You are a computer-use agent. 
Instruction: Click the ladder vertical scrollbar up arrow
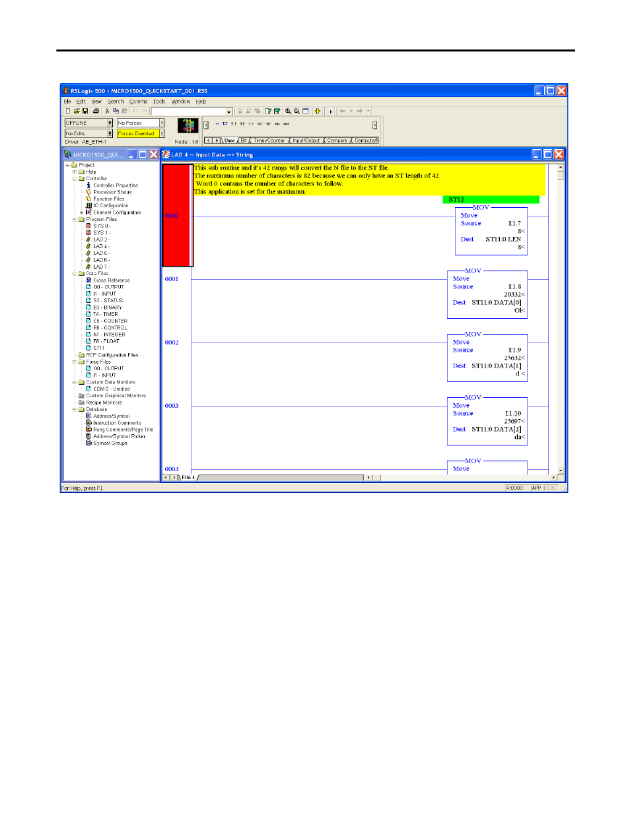point(561,167)
